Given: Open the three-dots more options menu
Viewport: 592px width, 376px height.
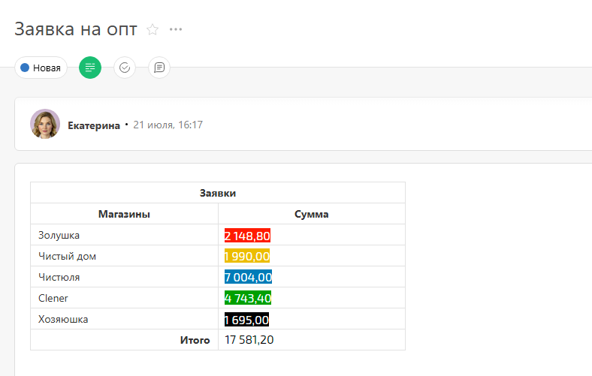Looking at the screenshot, I should [176, 29].
